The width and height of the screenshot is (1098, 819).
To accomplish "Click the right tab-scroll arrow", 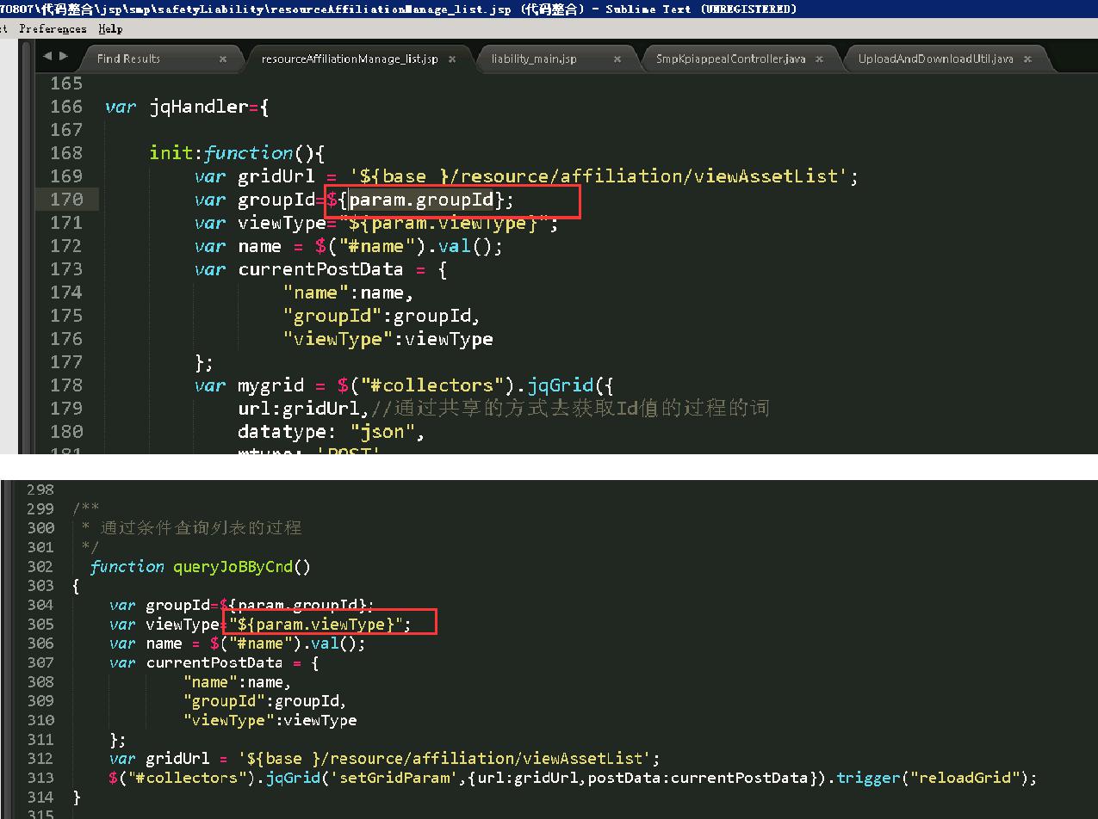I will tap(64, 56).
